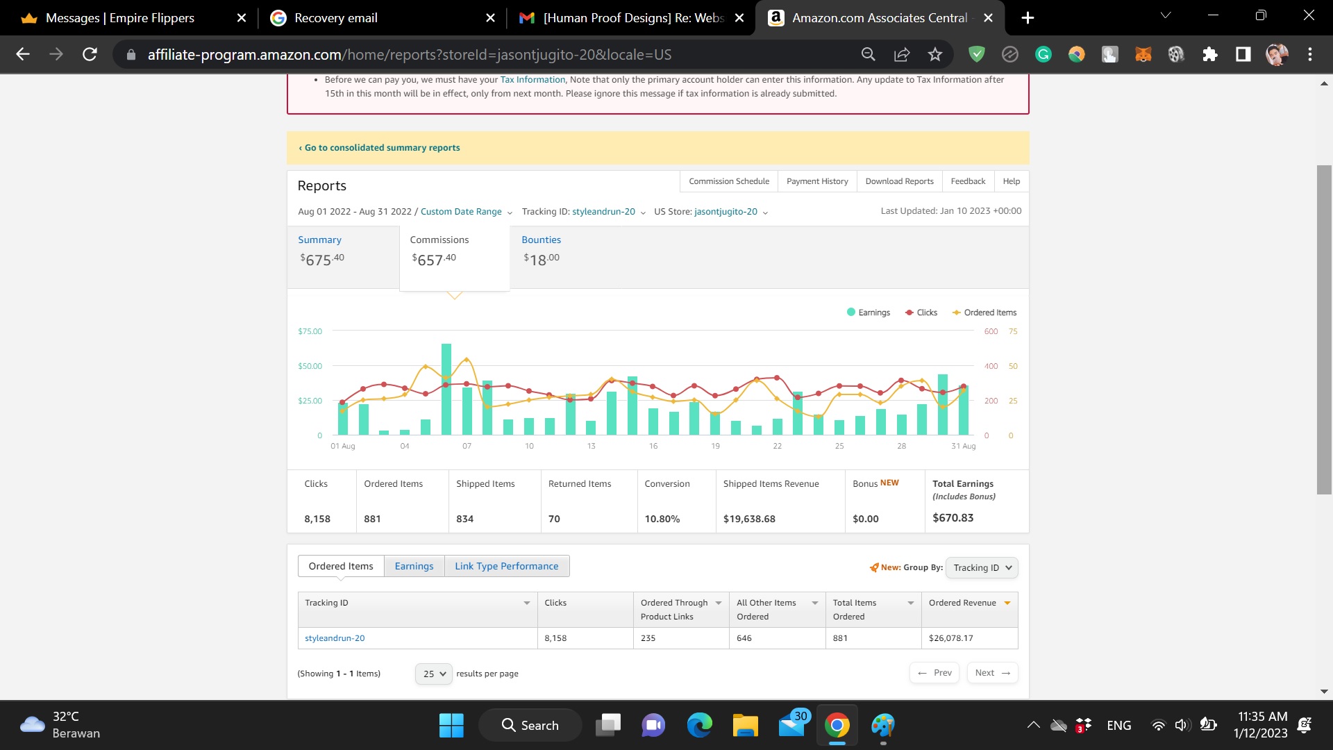
Task: Click the page vertical scrollbar thumb
Action: 1324,330
